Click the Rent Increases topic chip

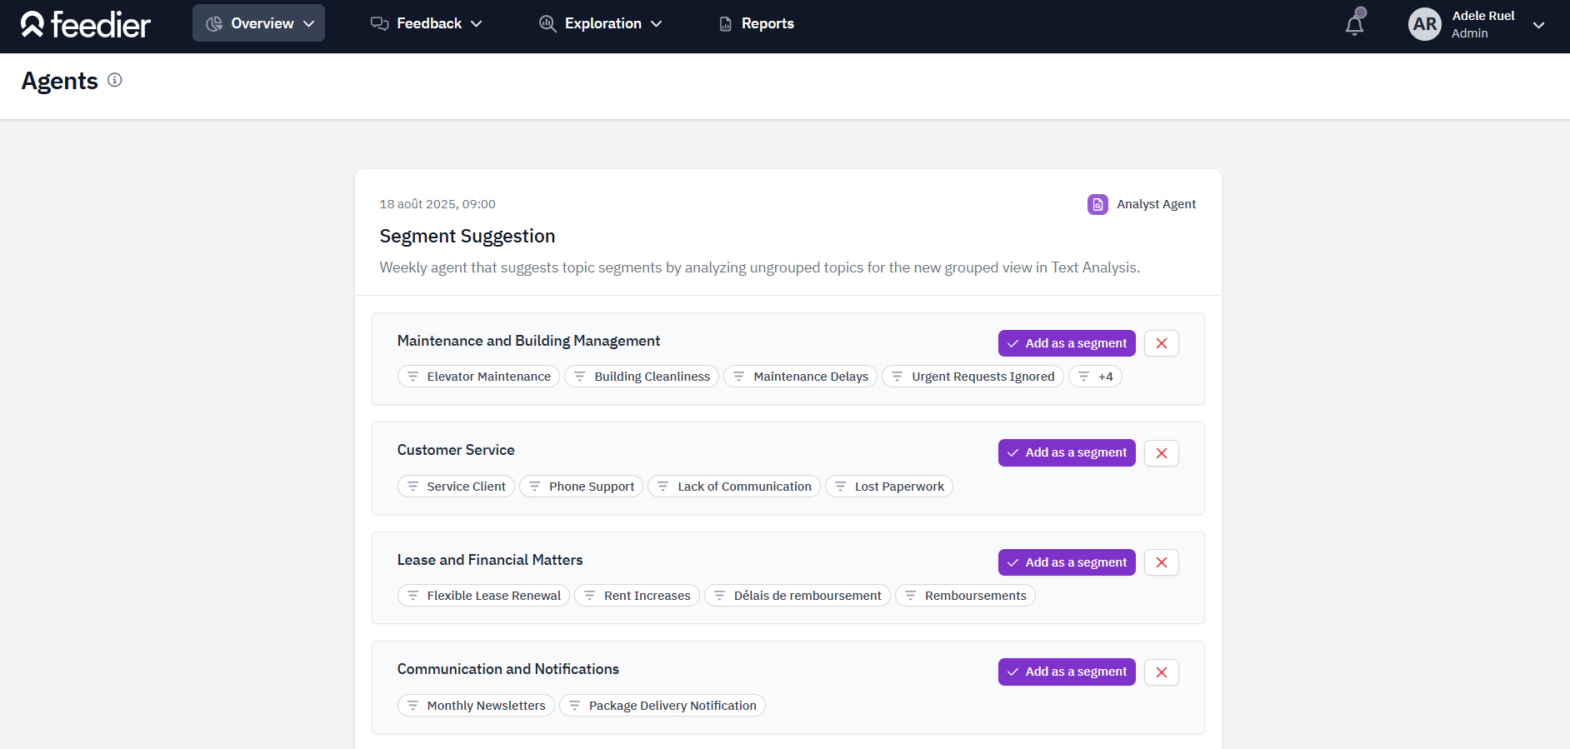coord(637,596)
